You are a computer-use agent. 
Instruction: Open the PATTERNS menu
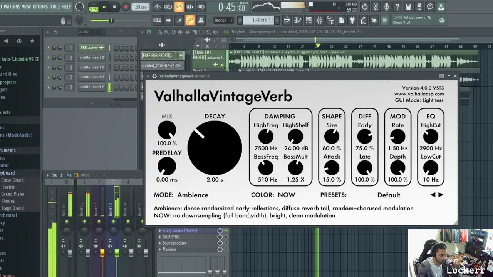coord(12,7)
